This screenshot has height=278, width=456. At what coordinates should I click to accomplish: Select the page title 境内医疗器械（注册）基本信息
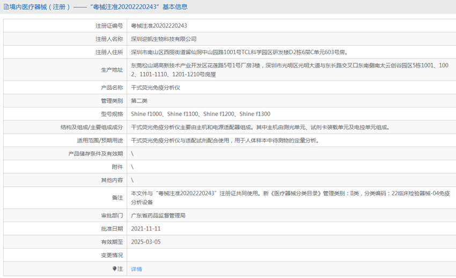(95, 6)
